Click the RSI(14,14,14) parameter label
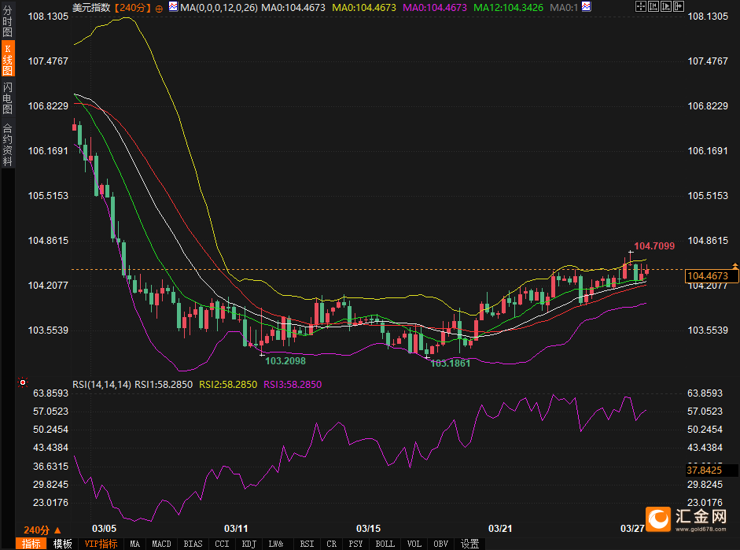 (x=101, y=384)
